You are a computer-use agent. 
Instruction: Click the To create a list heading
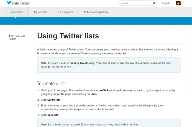coord(51,84)
